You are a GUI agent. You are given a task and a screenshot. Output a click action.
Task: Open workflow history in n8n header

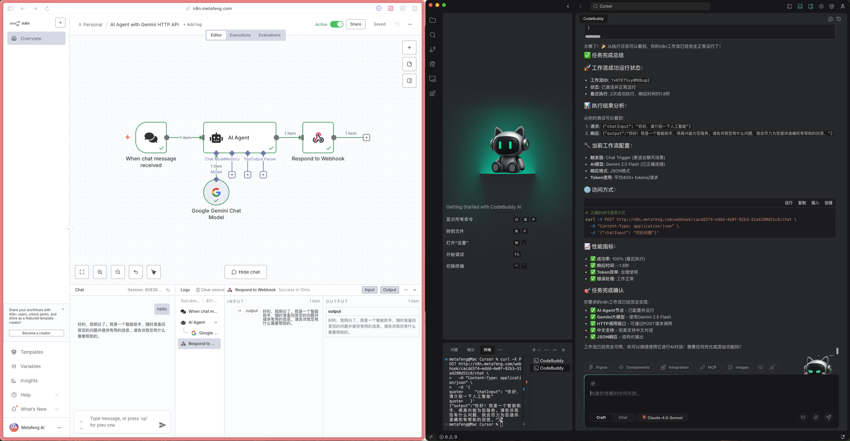pos(397,24)
